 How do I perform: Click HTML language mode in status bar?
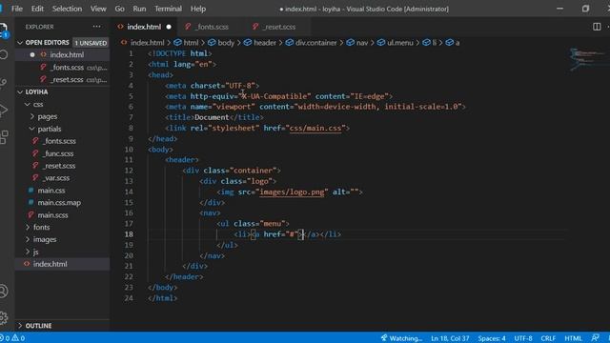tap(573, 338)
